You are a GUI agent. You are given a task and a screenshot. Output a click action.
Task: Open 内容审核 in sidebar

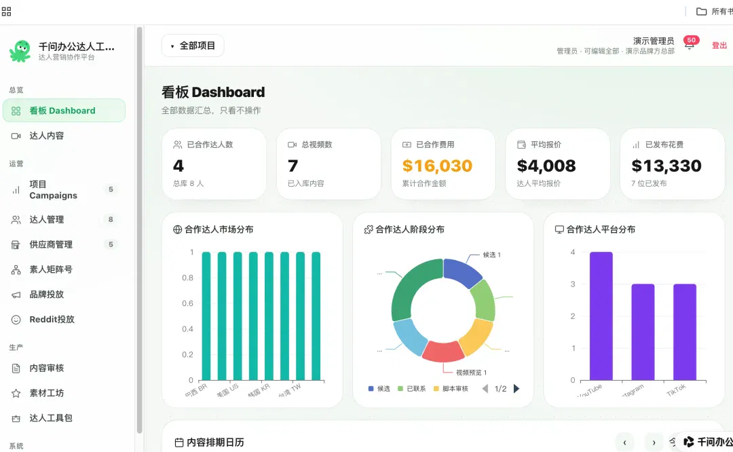pyautogui.click(x=64, y=369)
